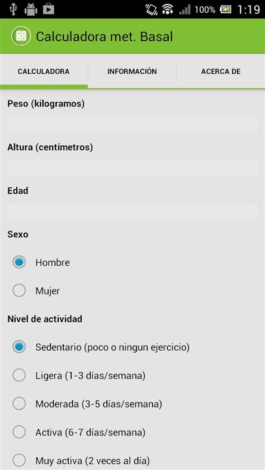
Task: Tap the battery indicator icon
Action: (x=225, y=9)
